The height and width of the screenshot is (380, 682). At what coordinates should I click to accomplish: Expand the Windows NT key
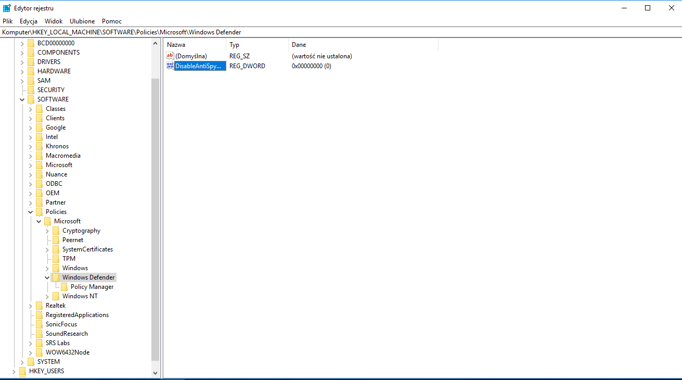(47, 296)
